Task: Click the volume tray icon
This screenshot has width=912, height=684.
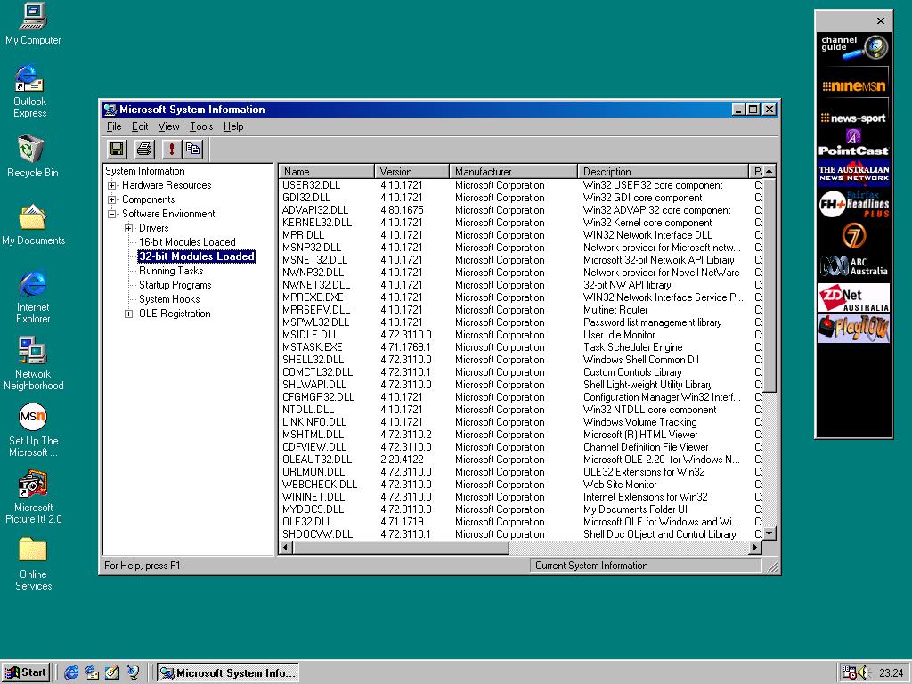Action: click(863, 673)
